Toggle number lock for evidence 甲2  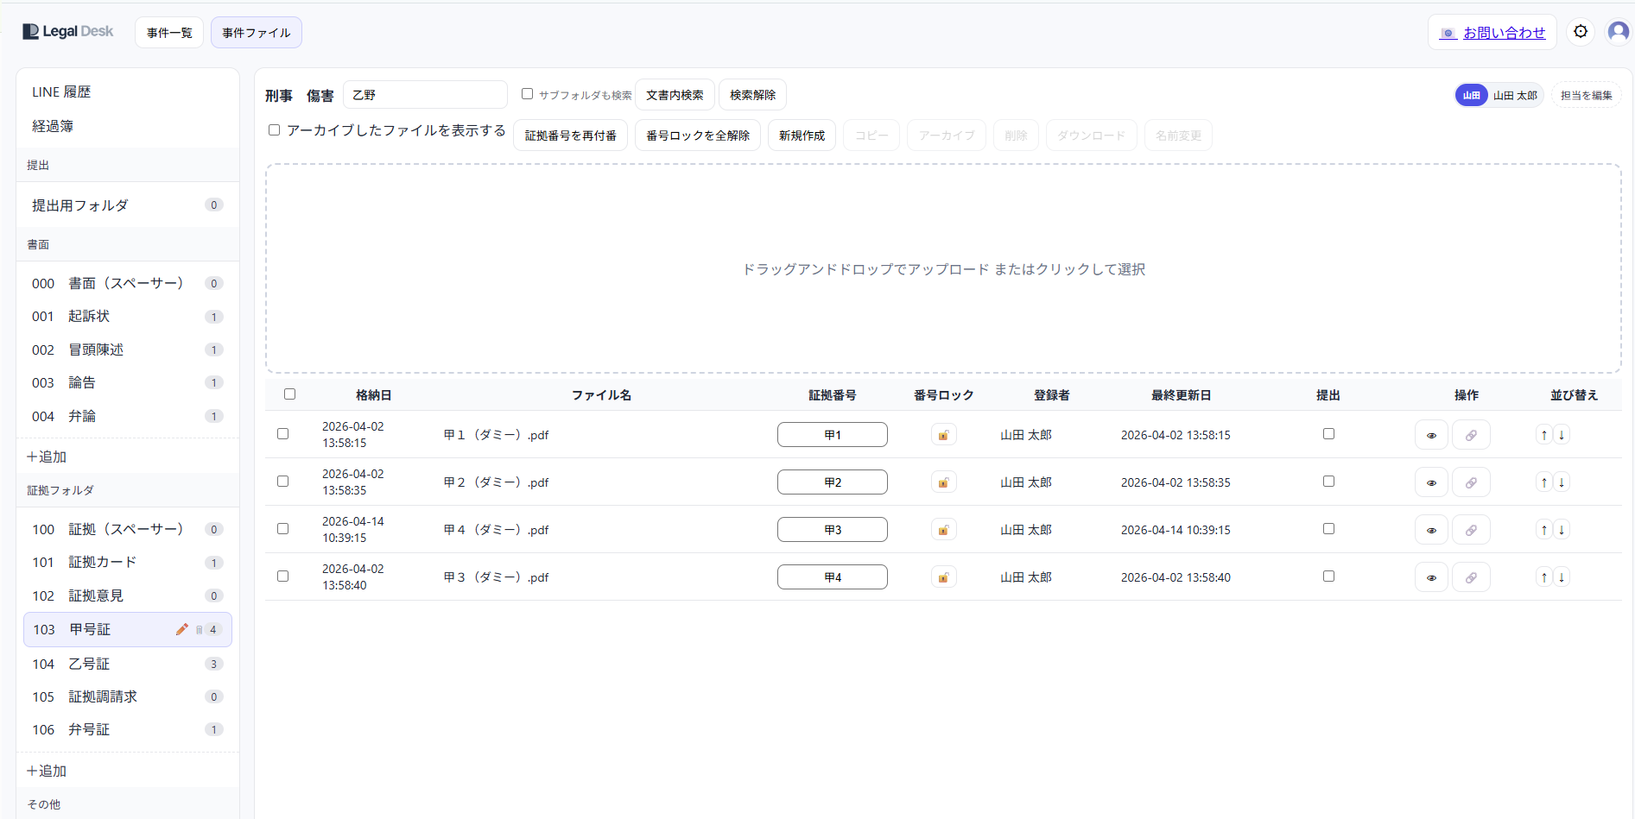(943, 482)
